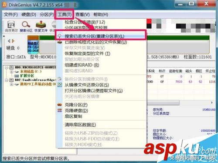
Task: Minimize the DiskGenius window
Action: [x=181, y=4]
